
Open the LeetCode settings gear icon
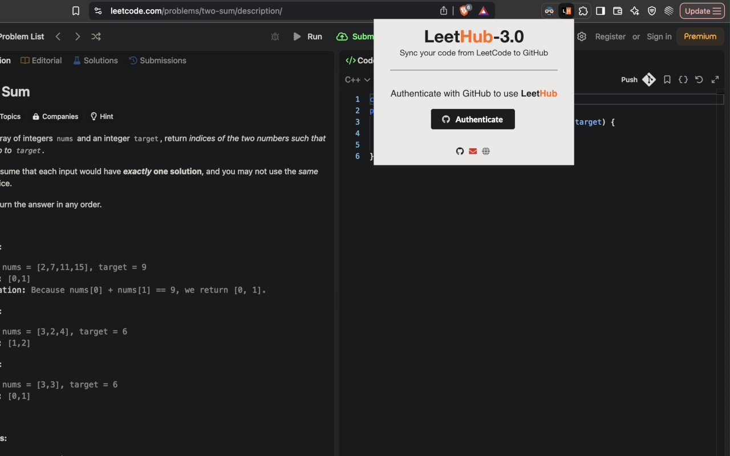[582, 36]
